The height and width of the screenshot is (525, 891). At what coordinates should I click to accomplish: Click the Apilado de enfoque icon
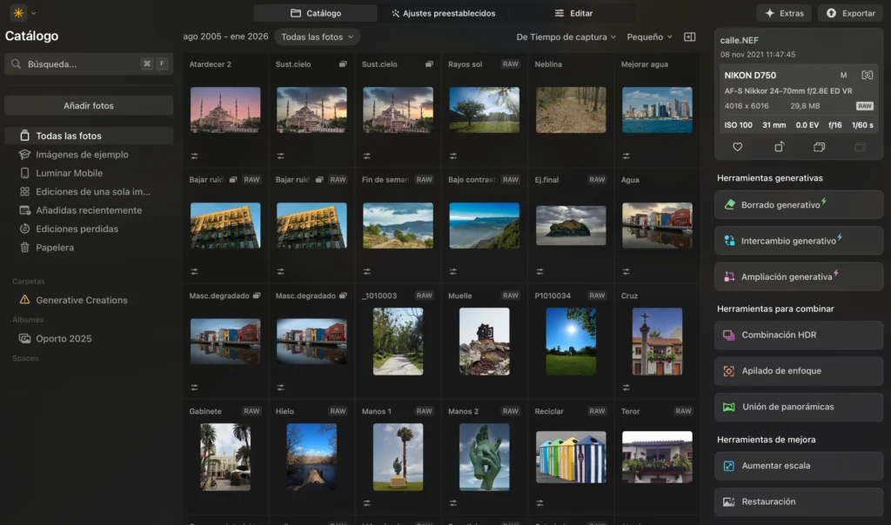click(728, 370)
